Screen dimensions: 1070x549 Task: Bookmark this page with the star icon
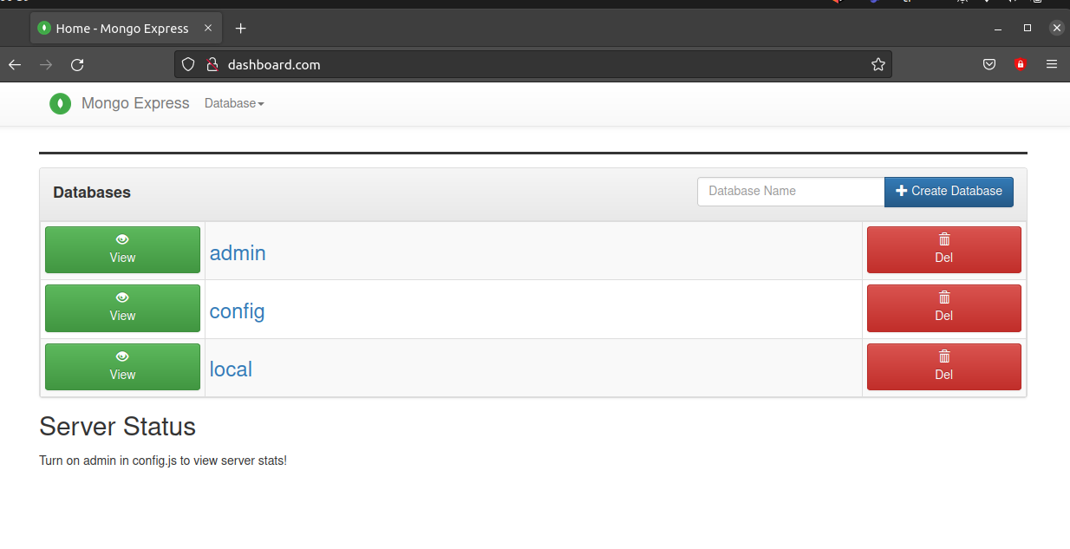878,64
